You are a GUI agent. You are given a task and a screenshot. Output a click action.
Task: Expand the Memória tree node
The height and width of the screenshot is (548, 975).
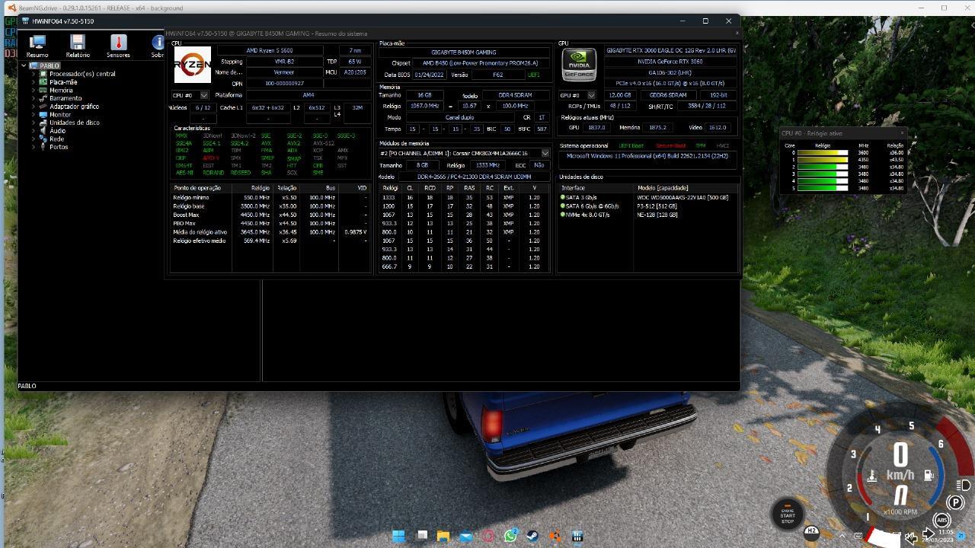tap(34, 90)
